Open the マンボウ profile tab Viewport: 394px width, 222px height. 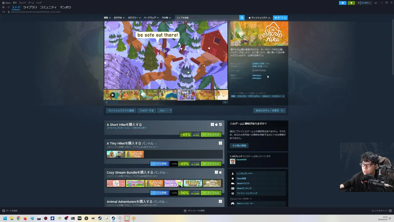click(65, 7)
